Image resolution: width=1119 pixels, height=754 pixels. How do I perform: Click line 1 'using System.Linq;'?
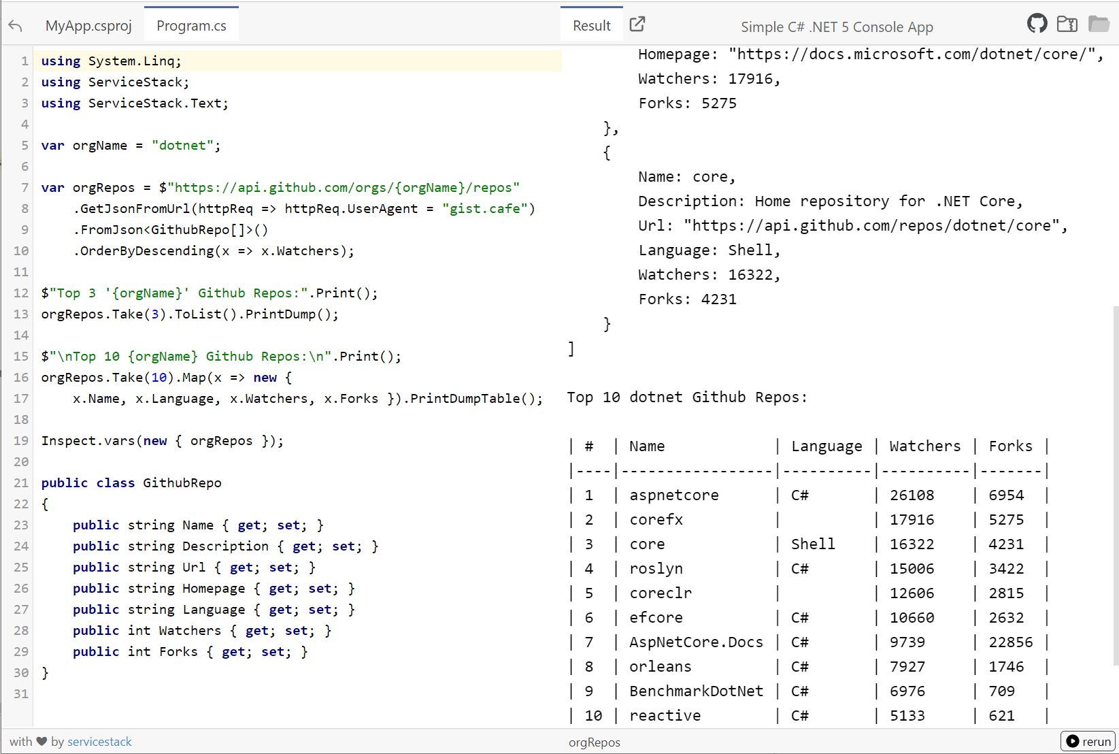pos(112,61)
